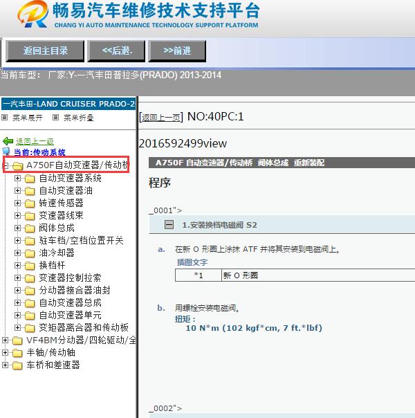Viewport: 415px width, 418px height.
Task: Click the green back arrow icon
Action: [x=8, y=141]
